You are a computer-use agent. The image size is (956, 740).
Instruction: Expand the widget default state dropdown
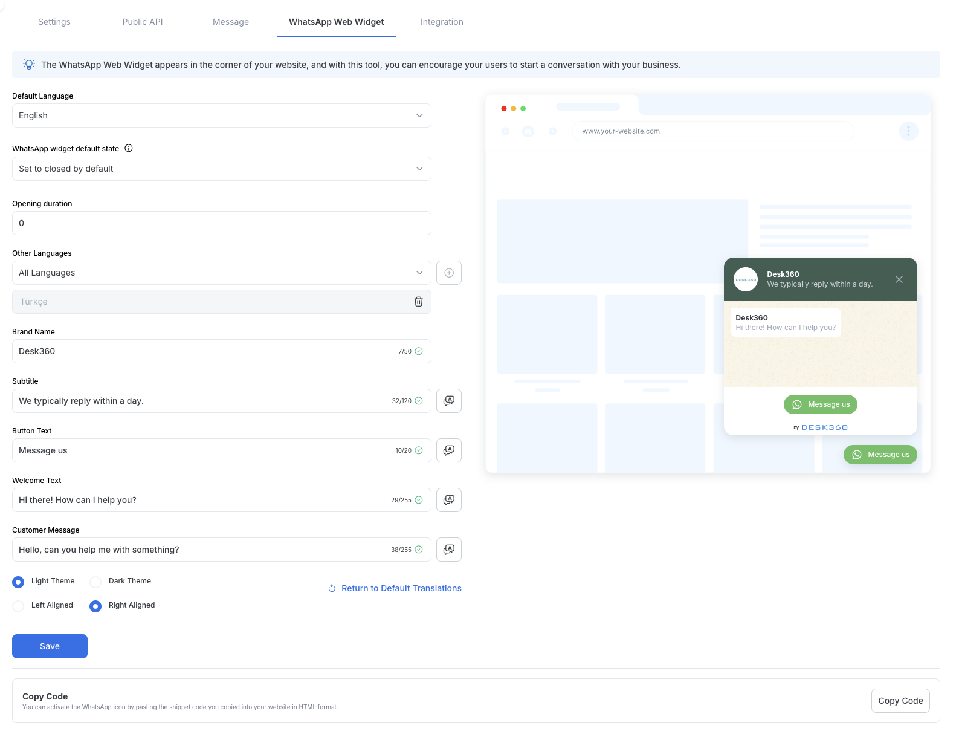click(x=222, y=169)
